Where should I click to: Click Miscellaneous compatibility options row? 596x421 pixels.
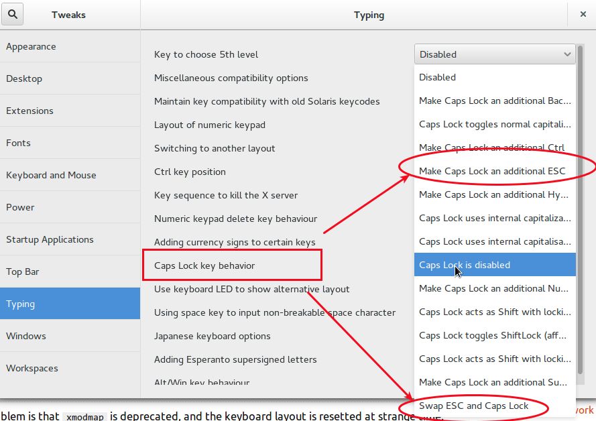click(x=231, y=78)
